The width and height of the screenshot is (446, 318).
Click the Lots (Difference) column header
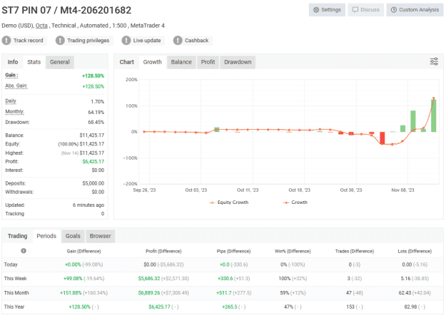(x=415, y=251)
